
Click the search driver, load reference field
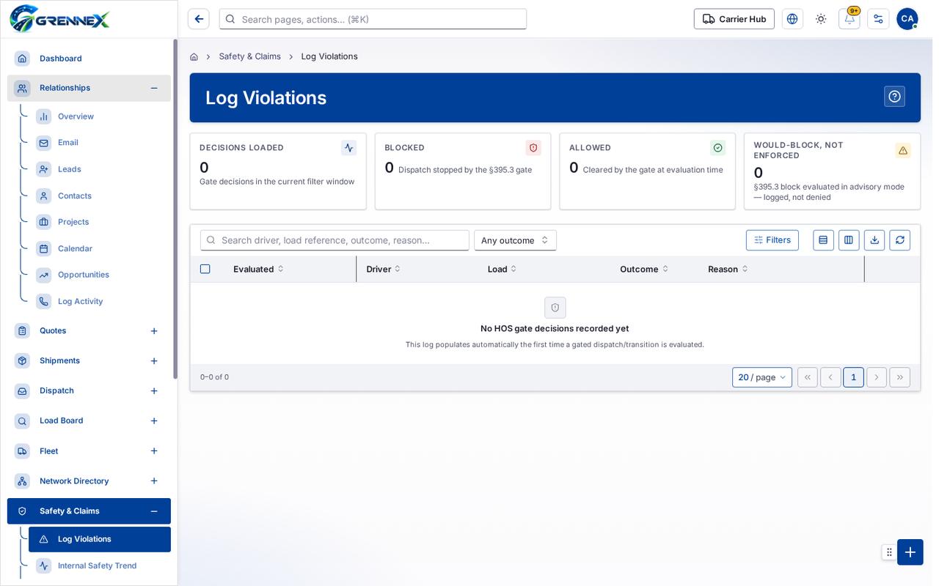pos(335,240)
